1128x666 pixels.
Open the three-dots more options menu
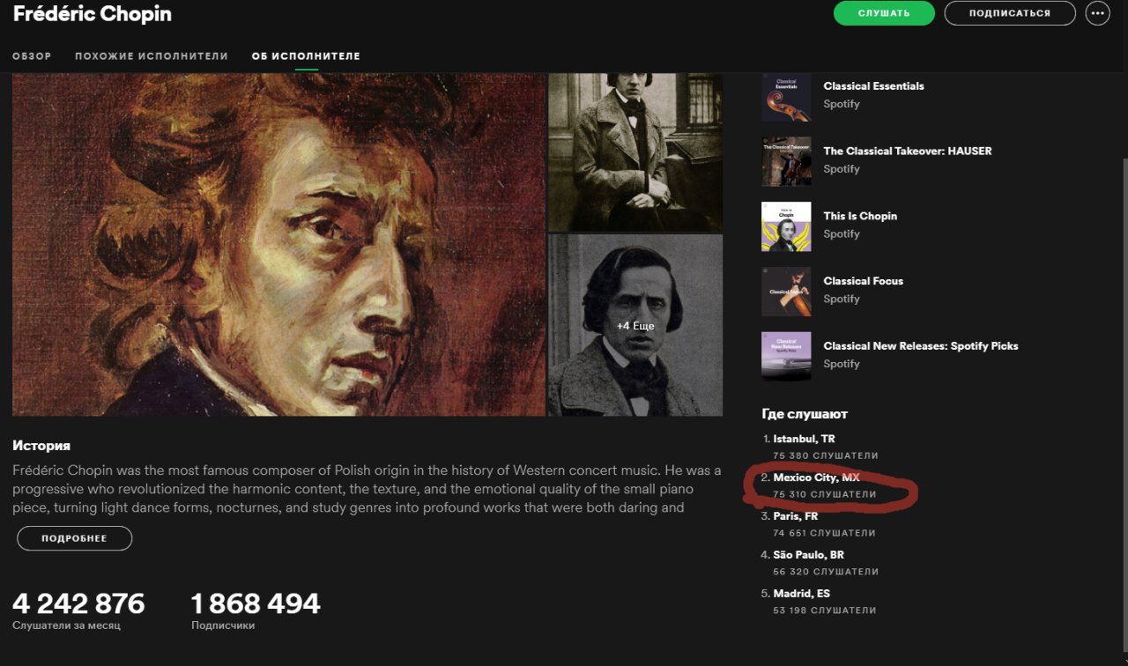tap(1097, 13)
